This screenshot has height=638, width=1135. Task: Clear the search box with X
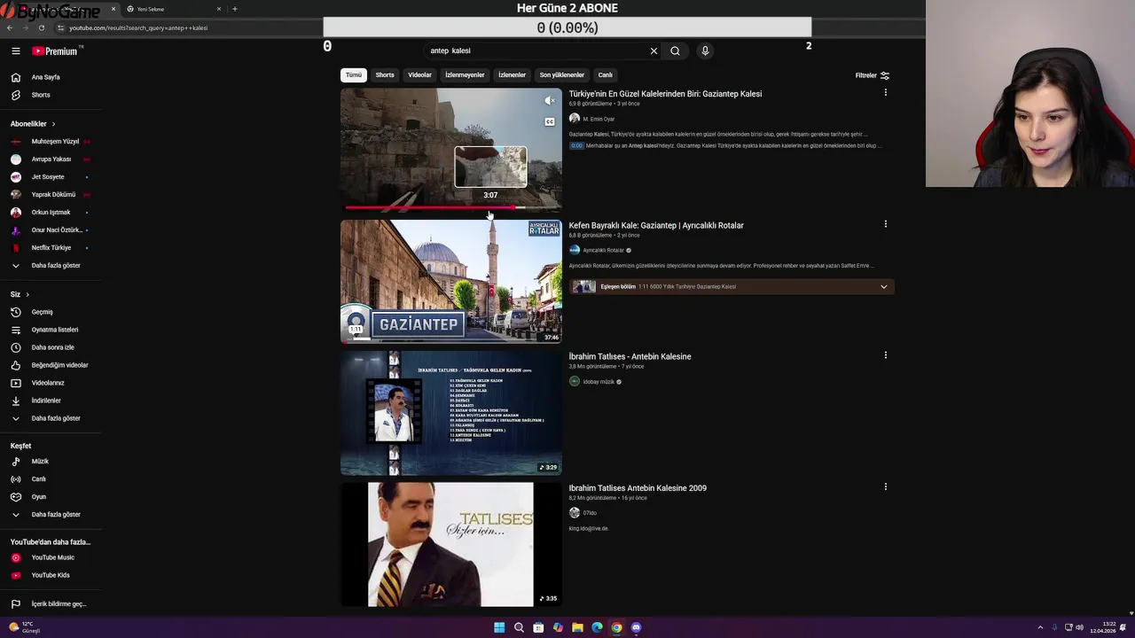pyautogui.click(x=654, y=51)
